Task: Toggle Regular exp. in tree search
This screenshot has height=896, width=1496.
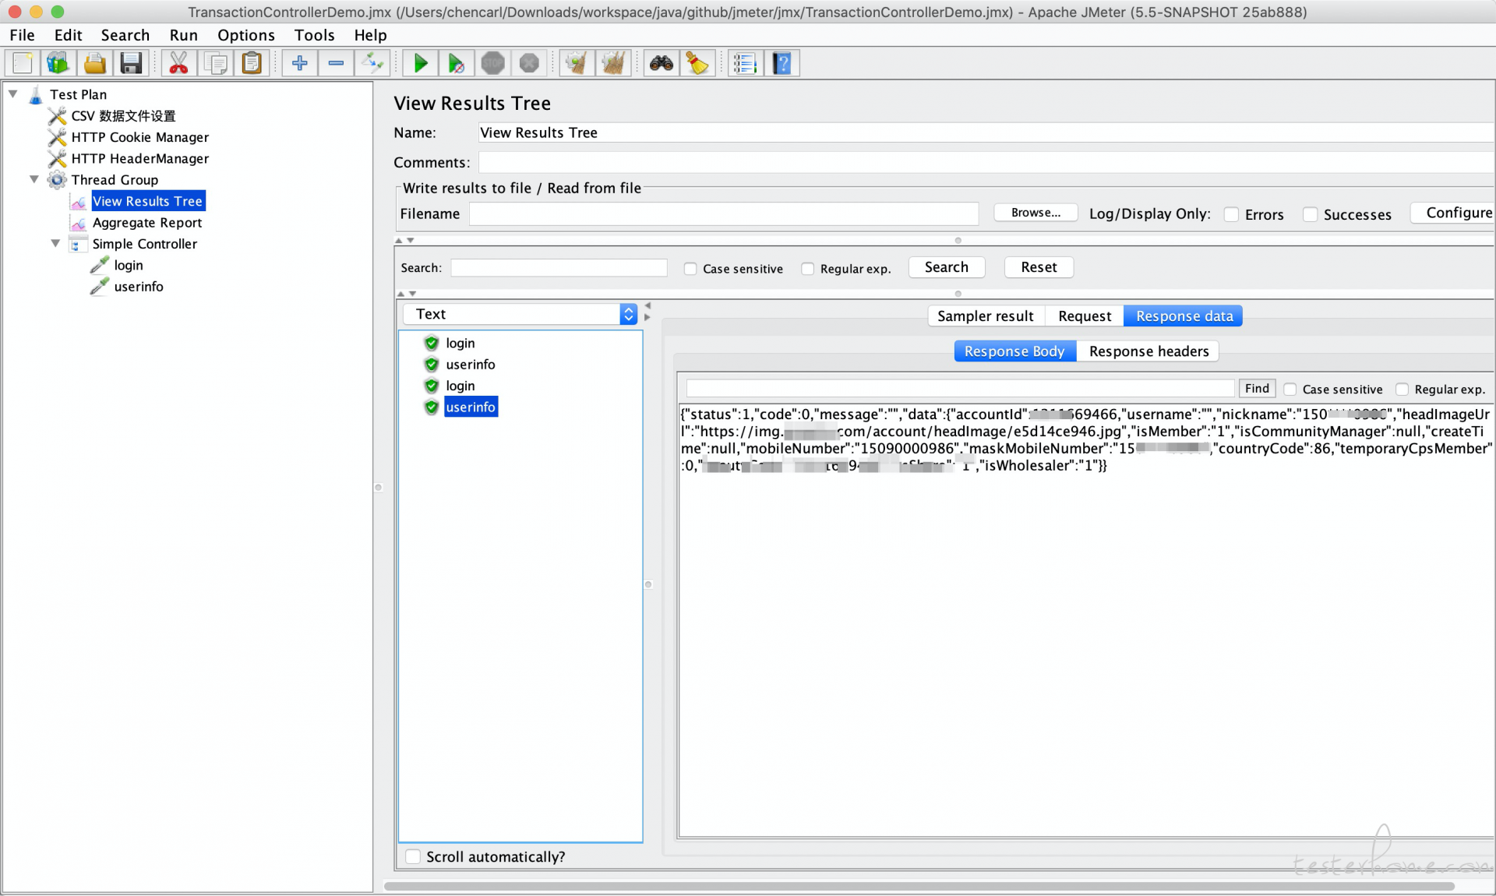Action: coord(807,269)
